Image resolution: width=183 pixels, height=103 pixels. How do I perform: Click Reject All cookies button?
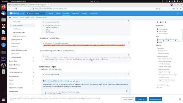click(141, 99)
